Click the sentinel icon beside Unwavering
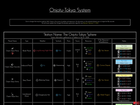Image resolution: width=140 pixels, height=105 pixels. (54, 65)
